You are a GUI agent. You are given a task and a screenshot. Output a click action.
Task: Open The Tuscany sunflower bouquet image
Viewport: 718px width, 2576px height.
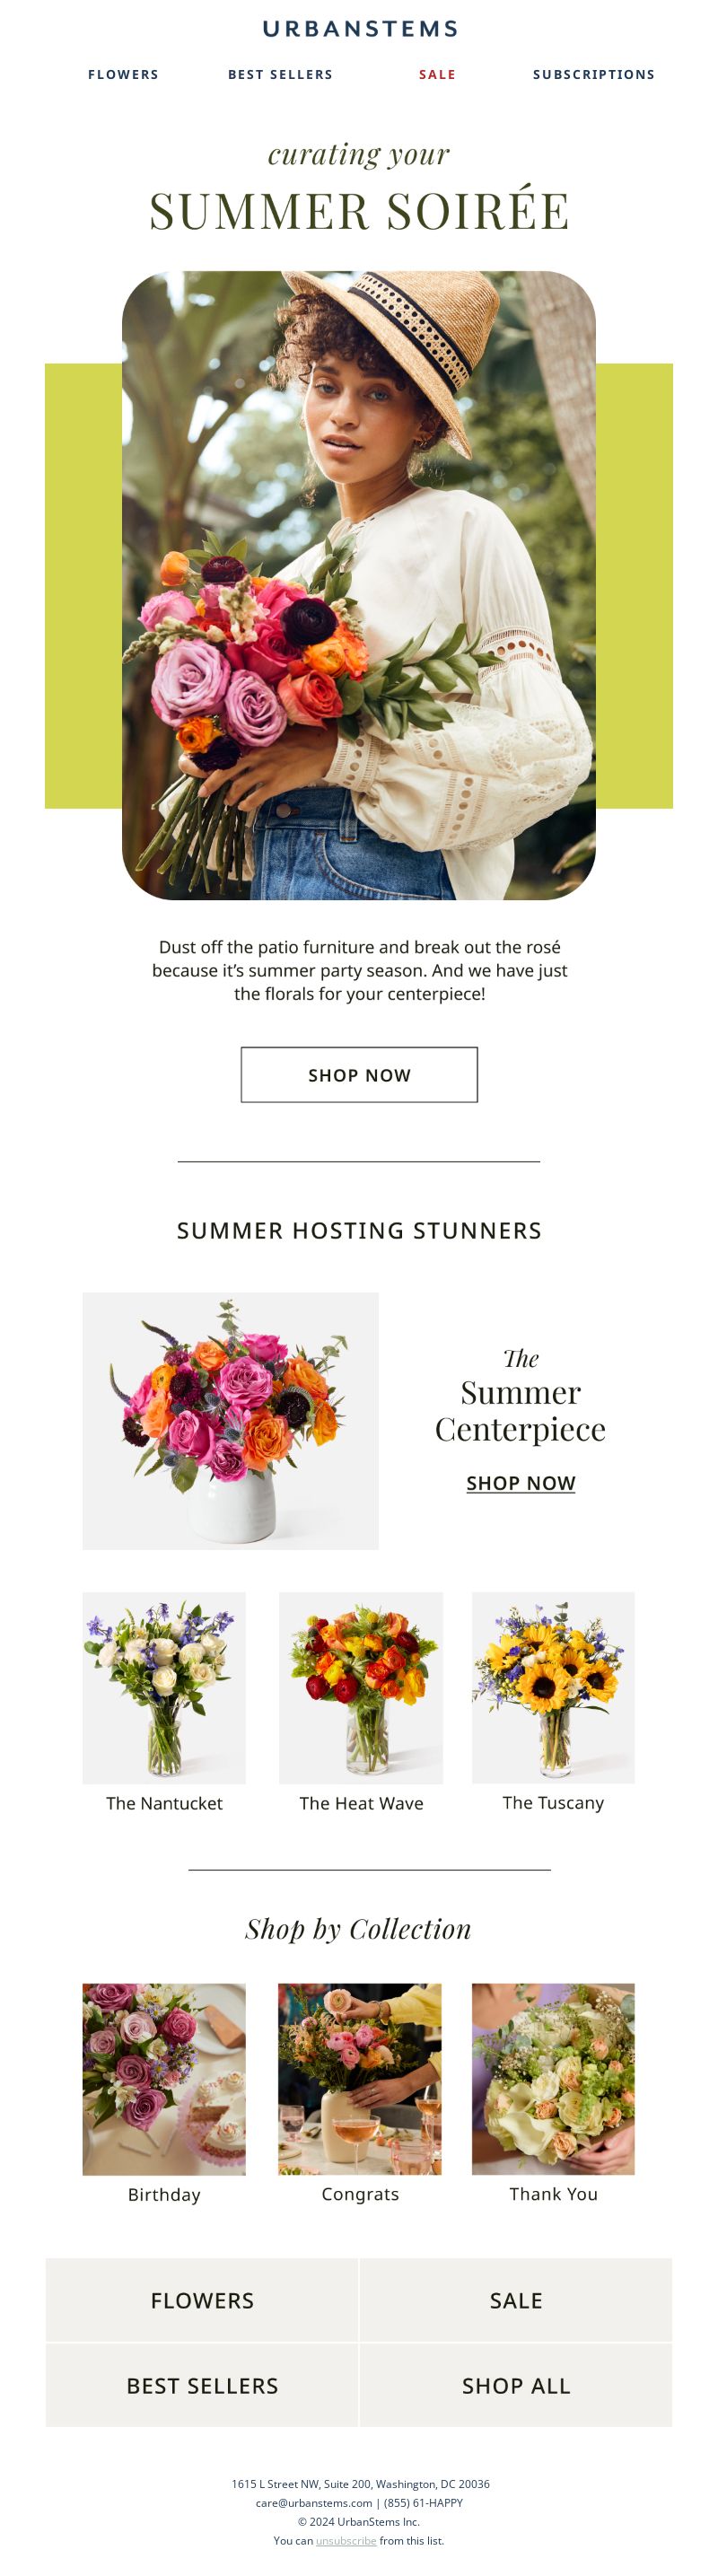[553, 1688]
